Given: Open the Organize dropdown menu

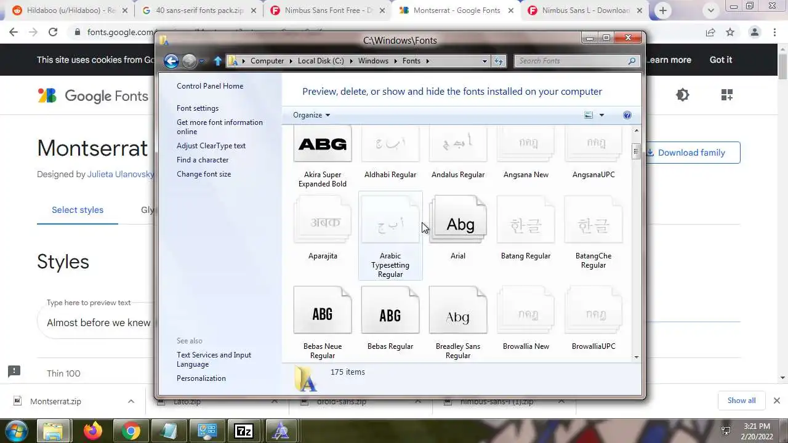Looking at the screenshot, I should tap(312, 115).
